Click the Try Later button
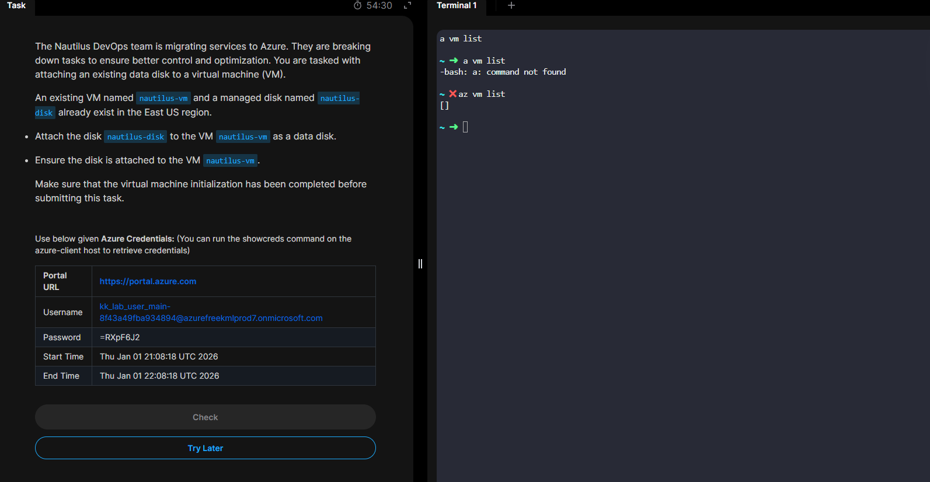 (205, 448)
